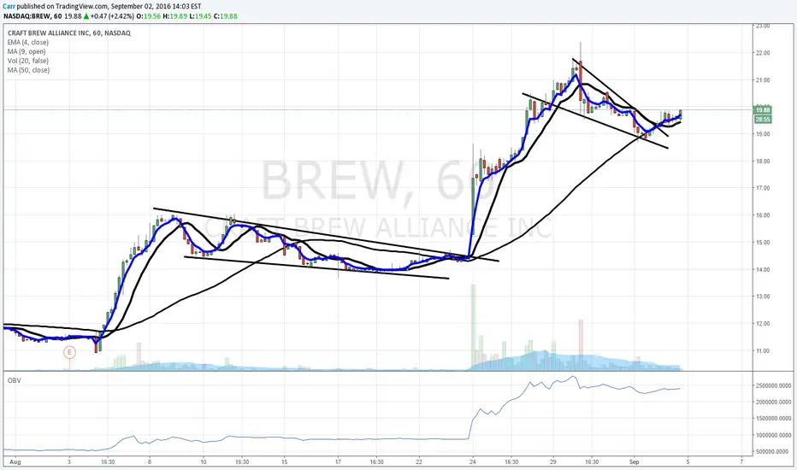Image resolution: width=797 pixels, height=470 pixels.
Task: Select the EMA (4, close) indicator label
Action: point(28,42)
